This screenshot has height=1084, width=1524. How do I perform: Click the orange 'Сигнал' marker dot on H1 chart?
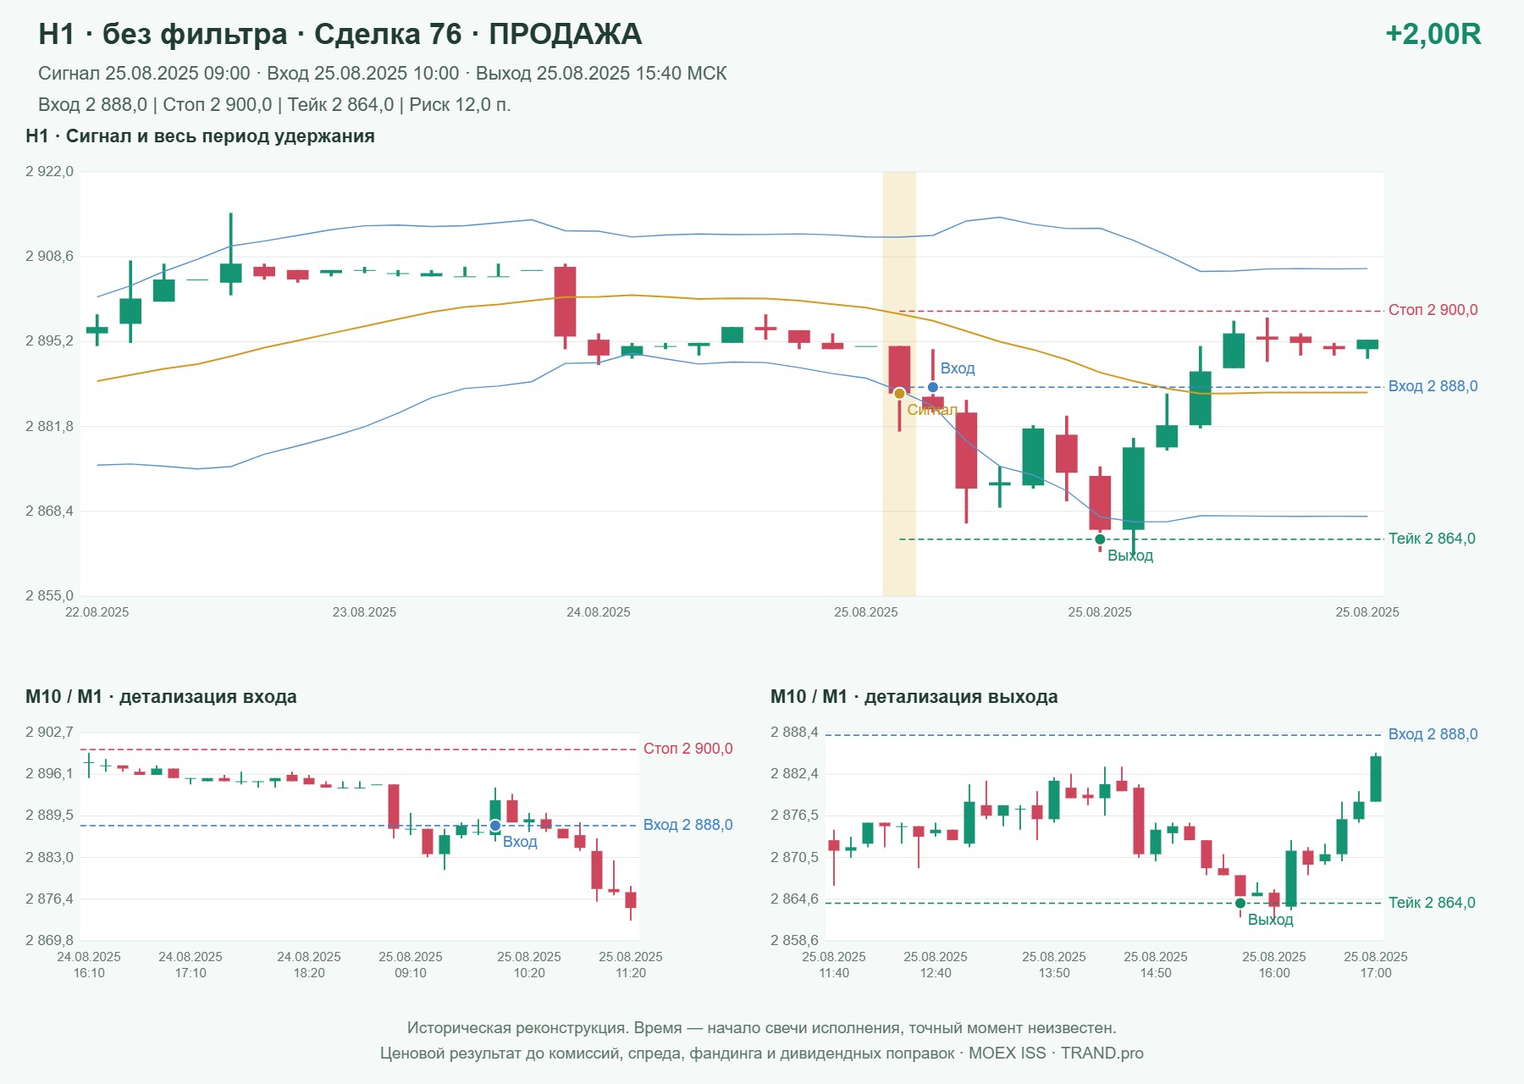tap(899, 393)
